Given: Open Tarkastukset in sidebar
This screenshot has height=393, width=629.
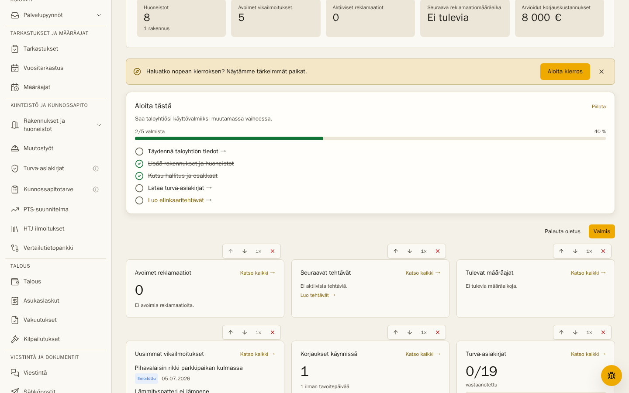Looking at the screenshot, I should 55,49.
